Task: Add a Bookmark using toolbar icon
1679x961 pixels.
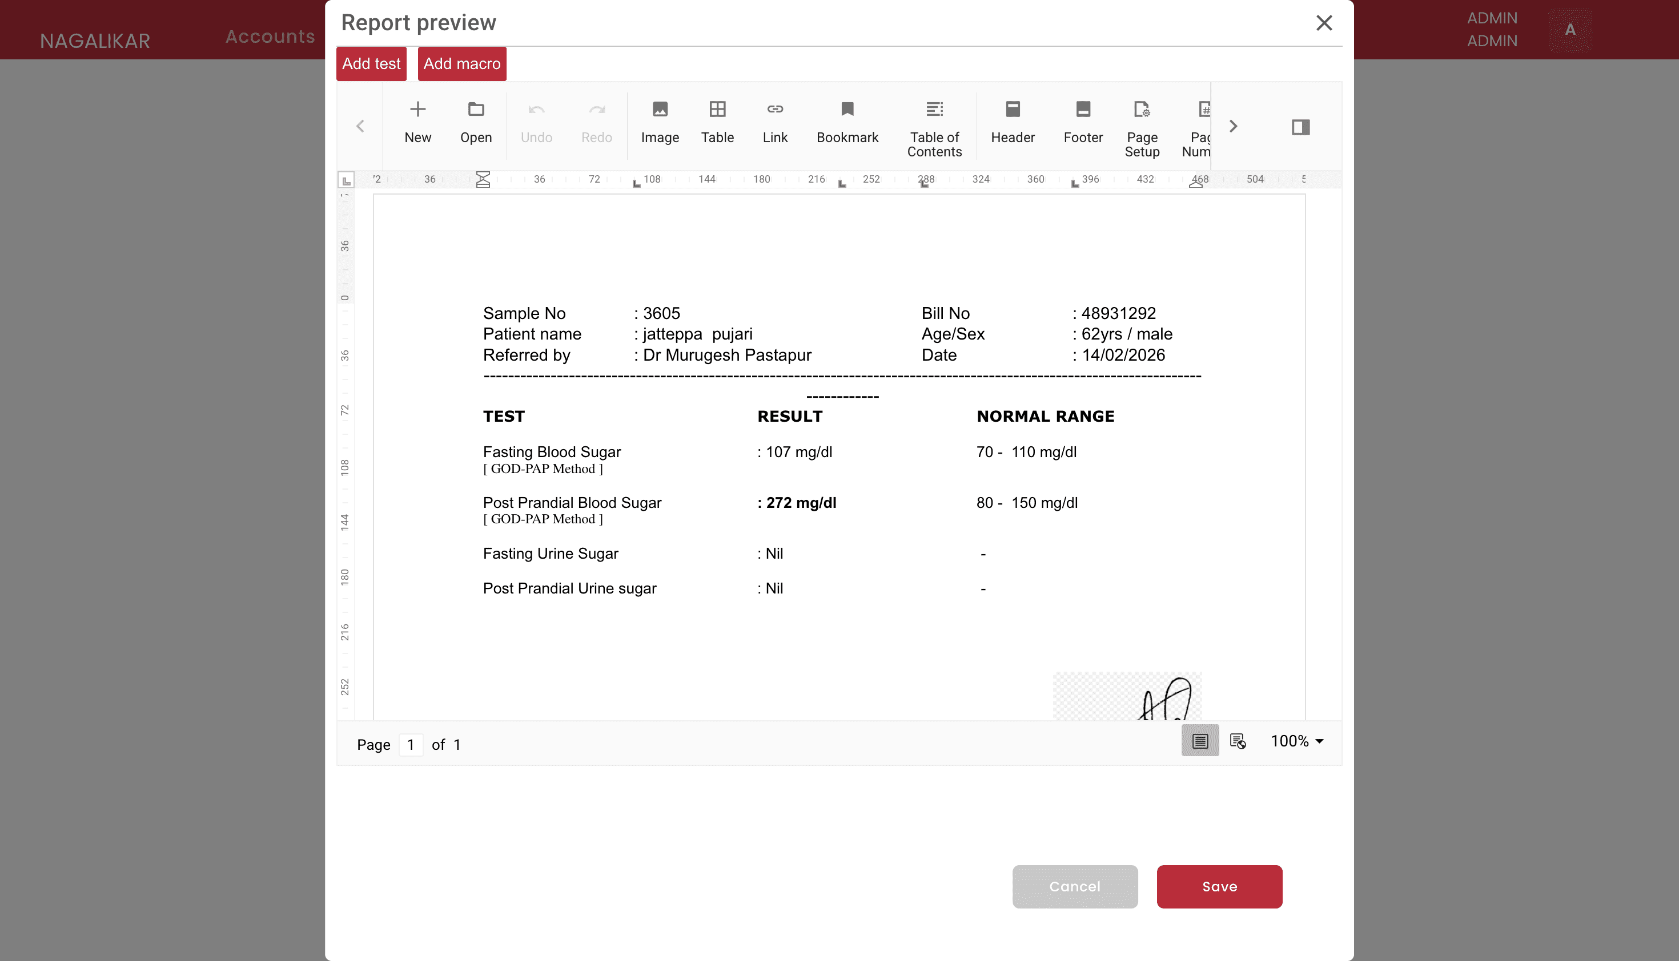Action: 847,110
